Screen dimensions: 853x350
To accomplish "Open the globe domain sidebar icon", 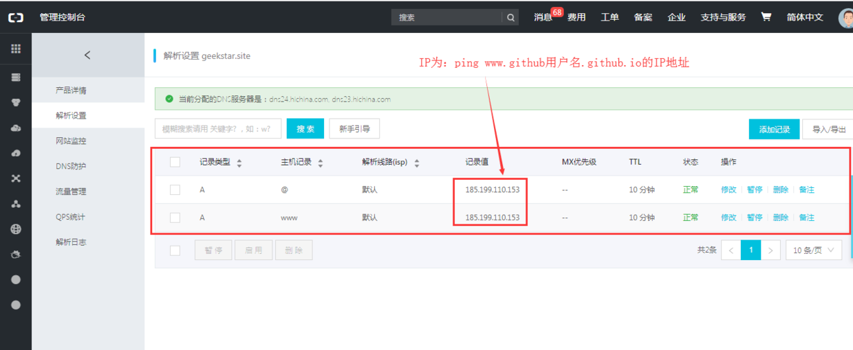I will pos(16,229).
